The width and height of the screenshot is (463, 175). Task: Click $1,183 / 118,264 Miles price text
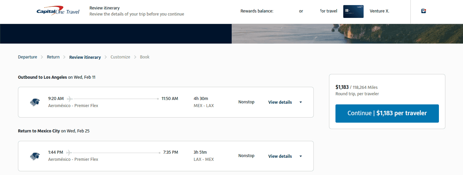356,87
